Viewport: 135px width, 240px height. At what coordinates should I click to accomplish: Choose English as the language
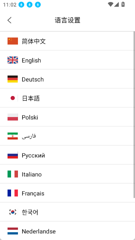(67, 60)
